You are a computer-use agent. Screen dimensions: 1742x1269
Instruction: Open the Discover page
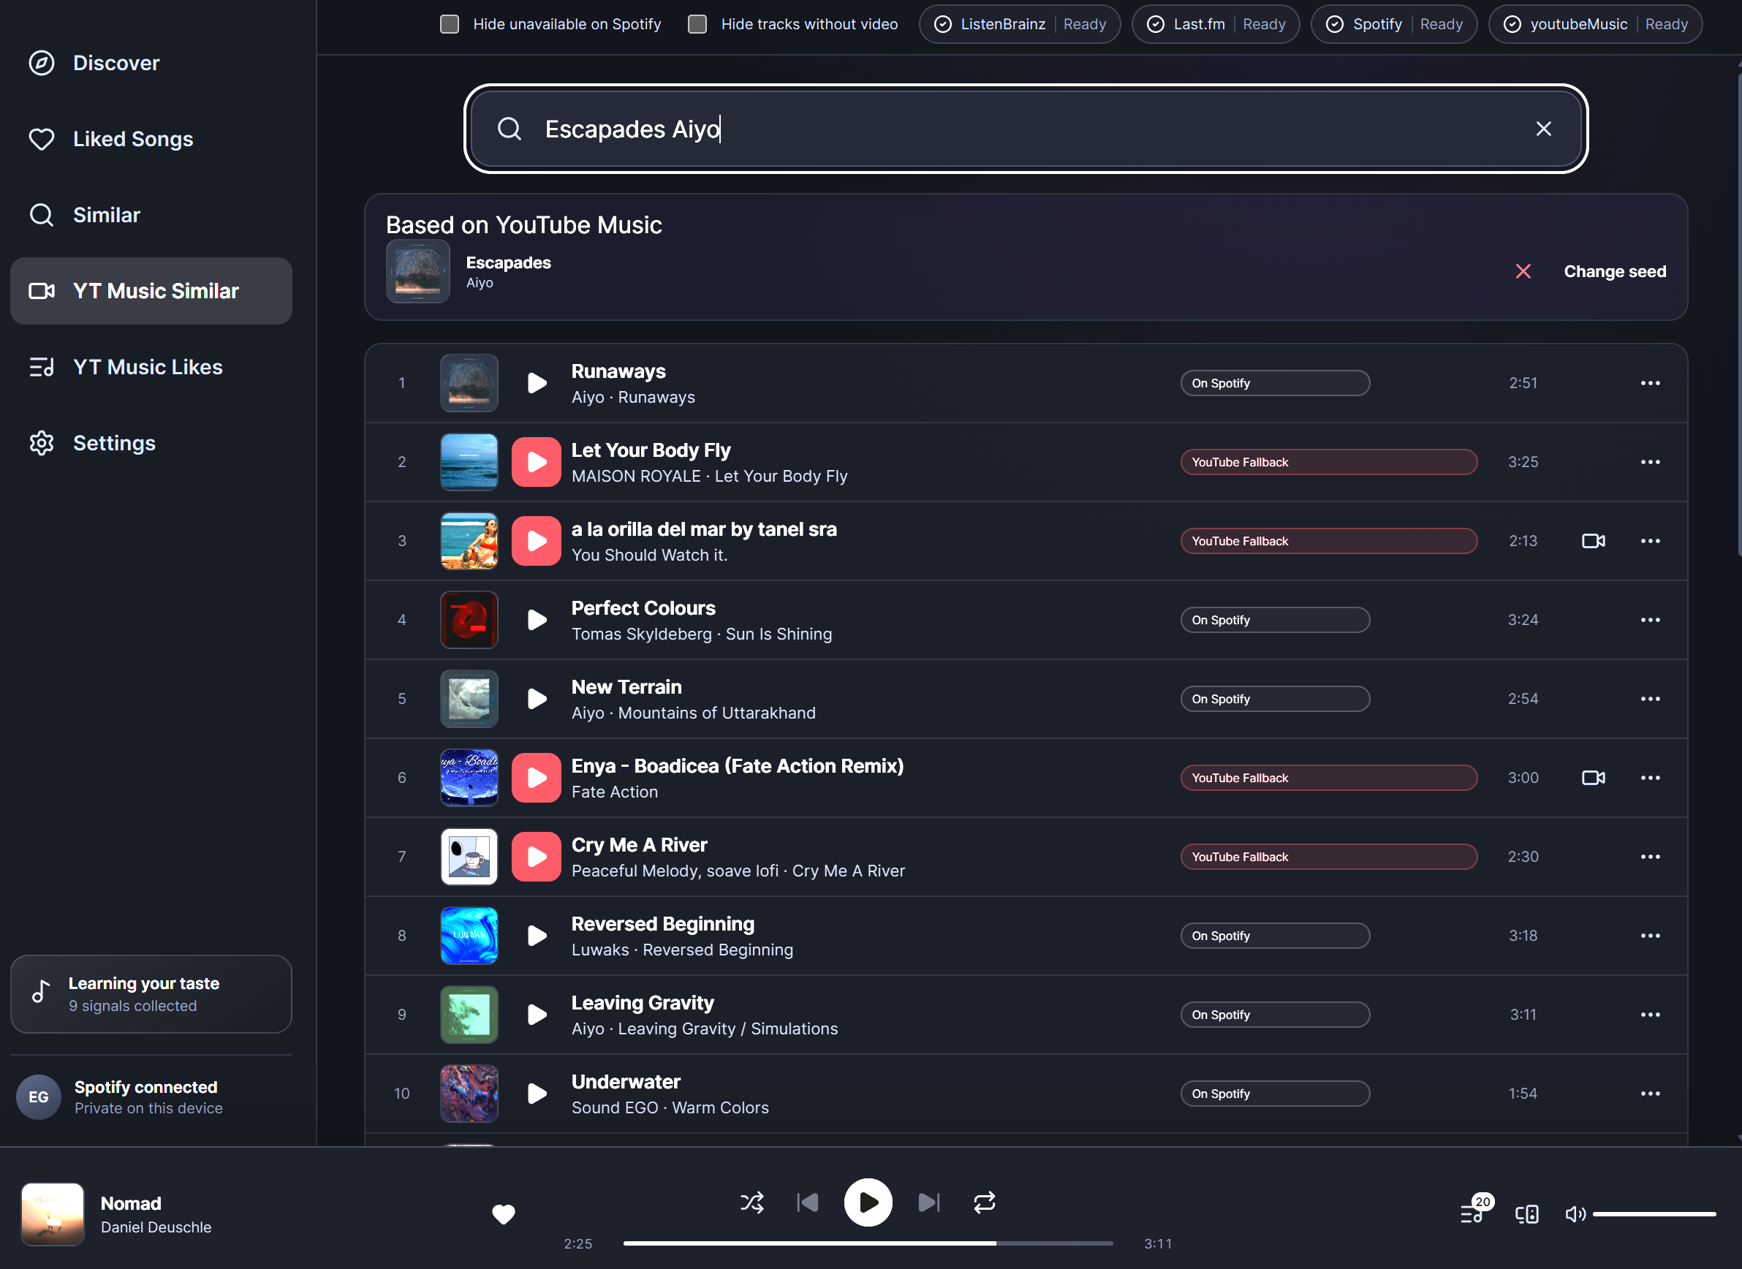[x=151, y=63]
